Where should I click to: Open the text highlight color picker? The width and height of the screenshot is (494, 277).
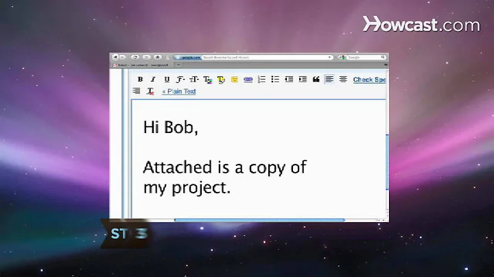pos(221,80)
